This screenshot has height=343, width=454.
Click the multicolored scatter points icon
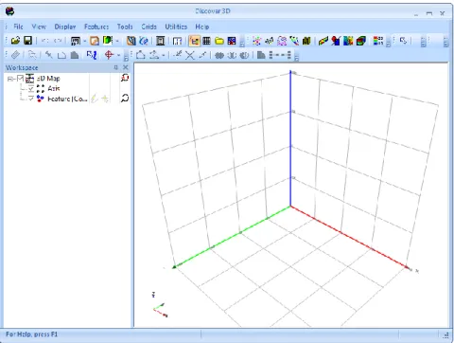257,41
